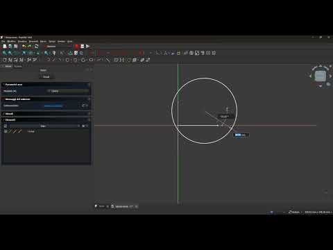Open navigation cube corner menu

328,85
